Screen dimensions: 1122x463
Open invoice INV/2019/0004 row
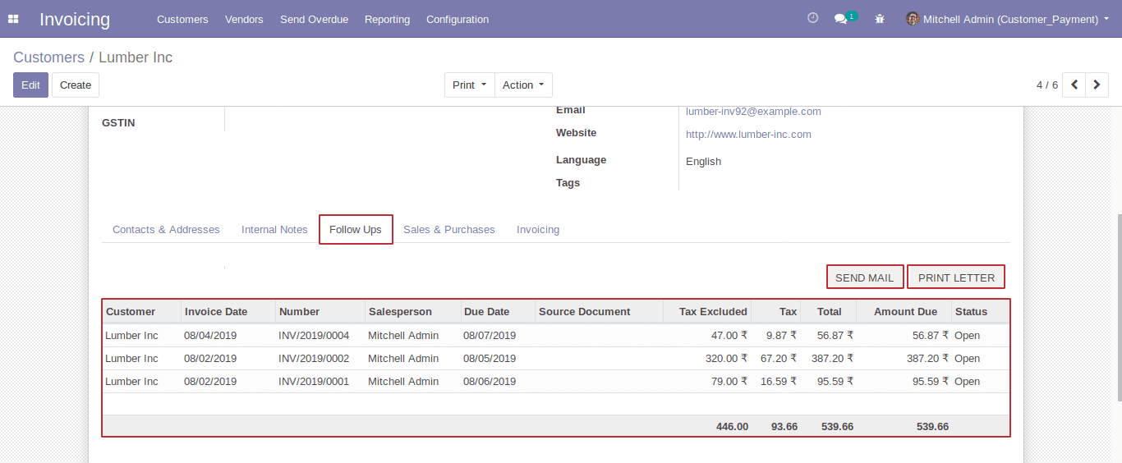[556, 336]
